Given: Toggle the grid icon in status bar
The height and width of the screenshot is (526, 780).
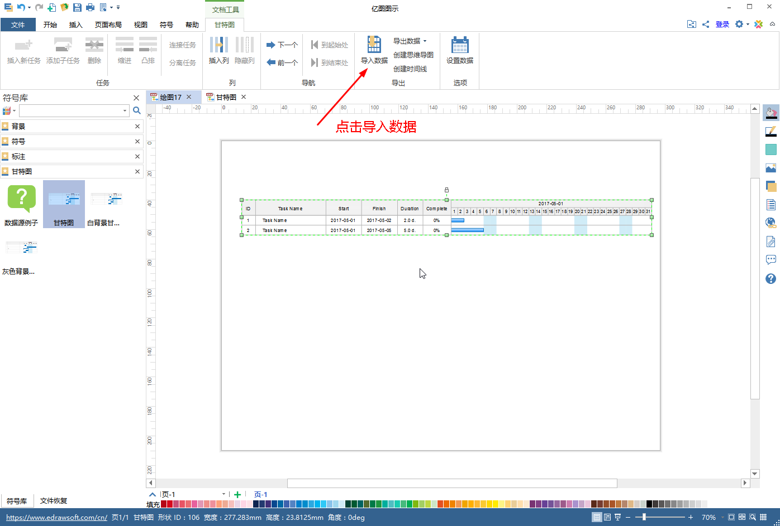Looking at the screenshot, I should pyautogui.click(x=763, y=517).
